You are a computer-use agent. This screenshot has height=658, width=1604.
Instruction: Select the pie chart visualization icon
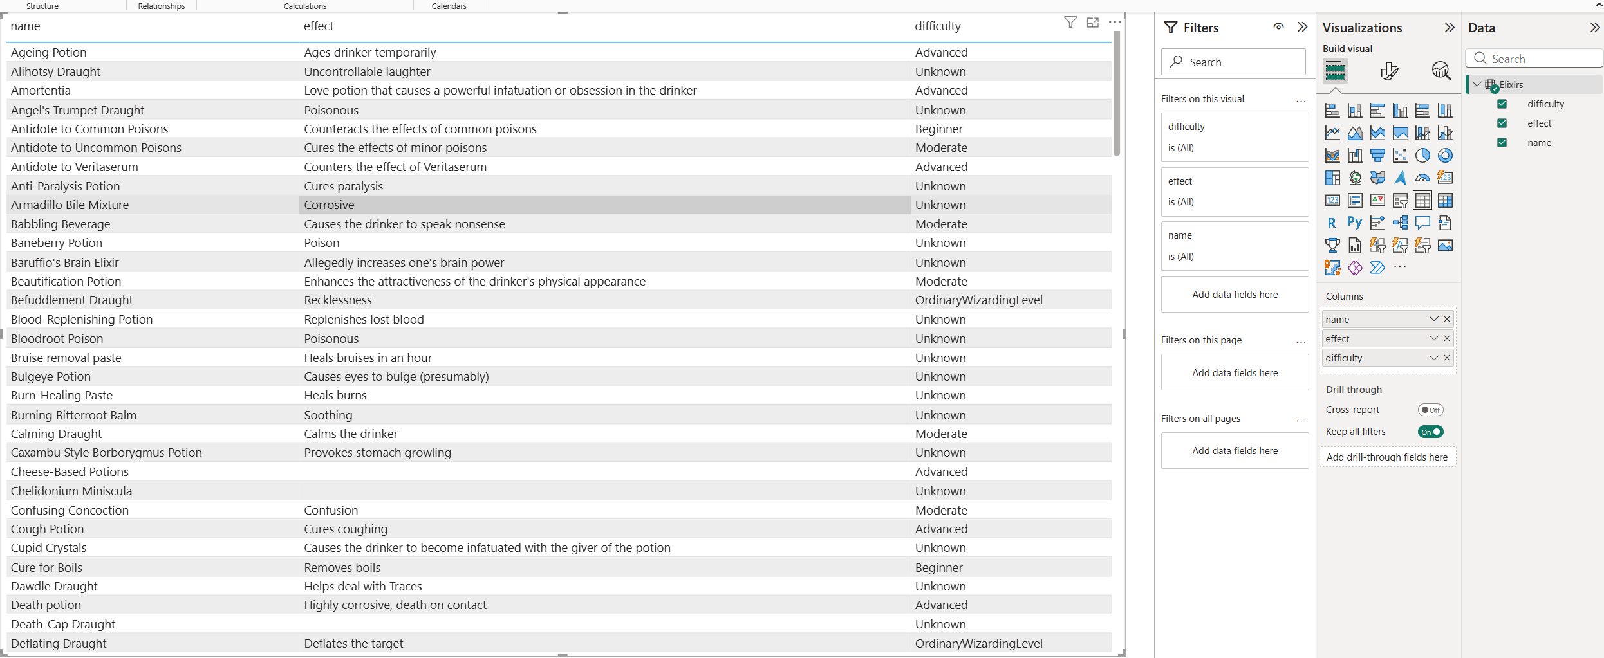pyautogui.click(x=1422, y=156)
